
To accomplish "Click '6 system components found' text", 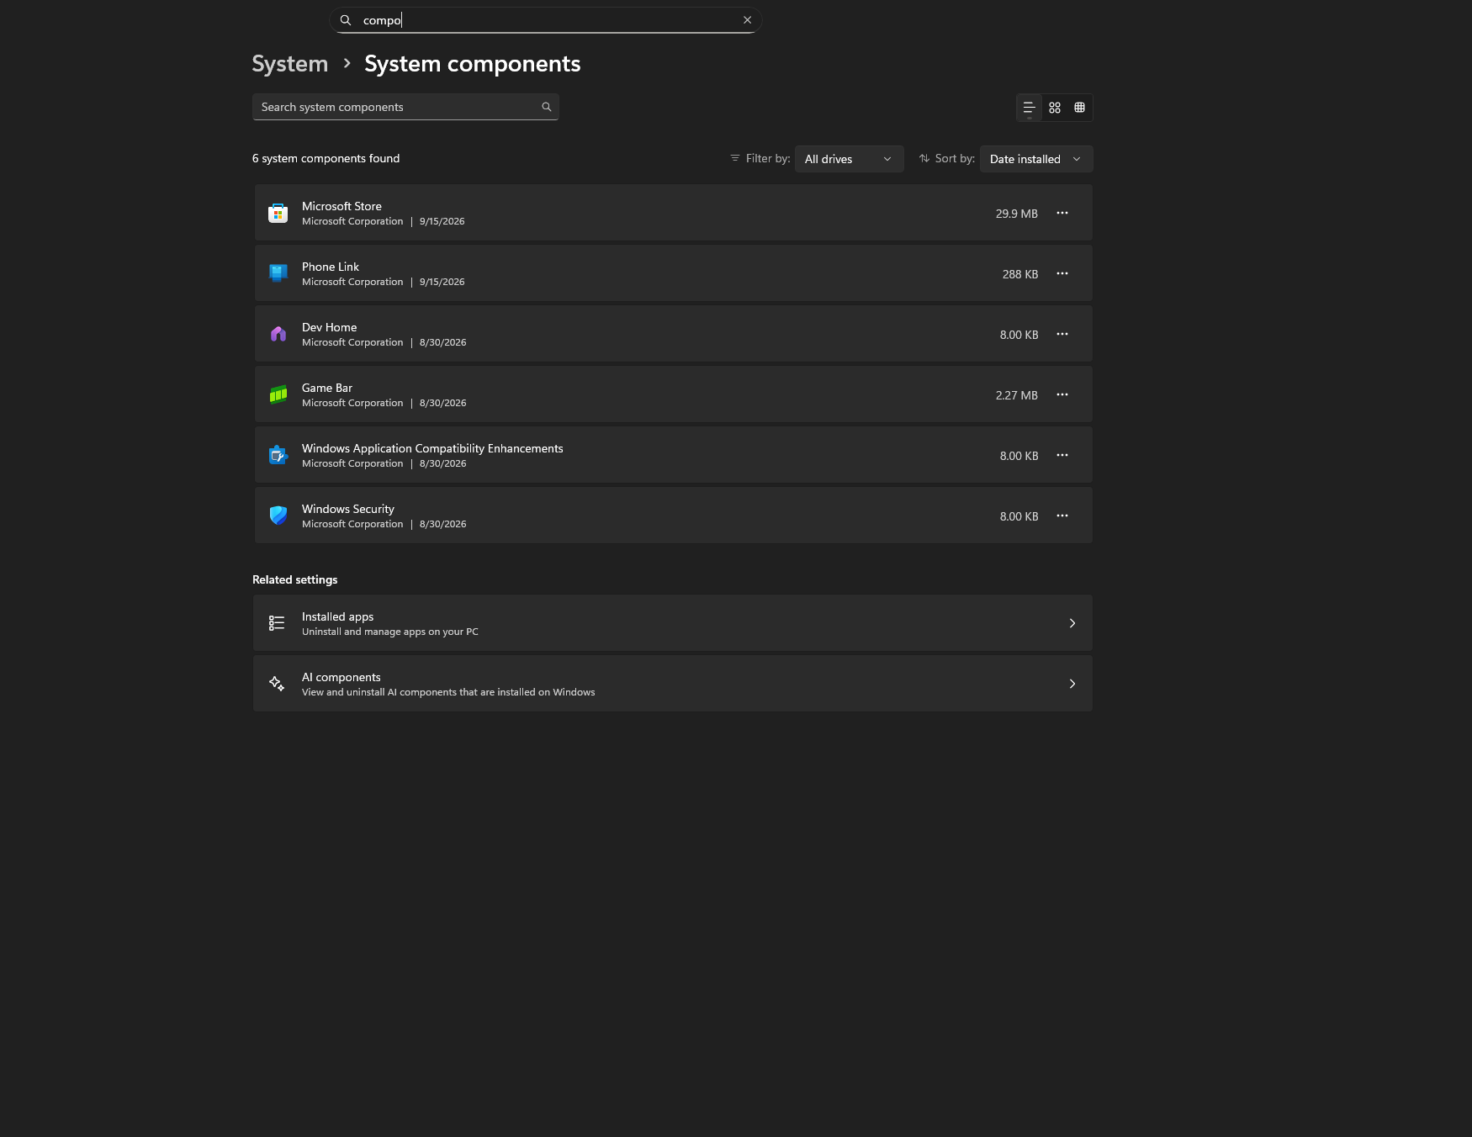I will tap(326, 158).
